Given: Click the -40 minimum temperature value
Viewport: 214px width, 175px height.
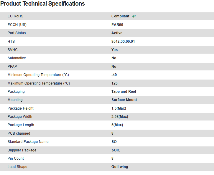Looking at the screenshot, I should coord(114,75).
